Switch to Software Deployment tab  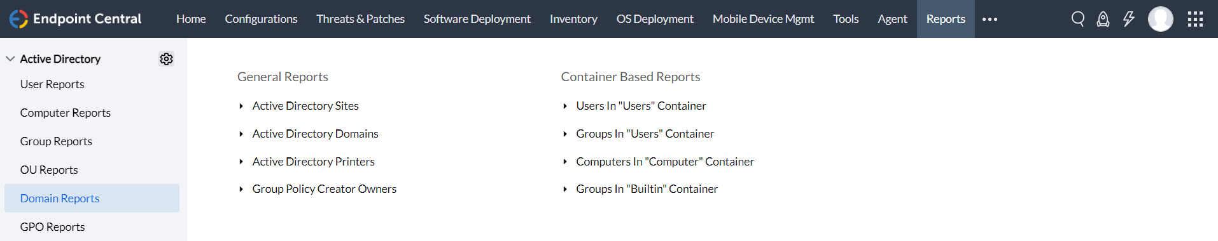(x=477, y=19)
